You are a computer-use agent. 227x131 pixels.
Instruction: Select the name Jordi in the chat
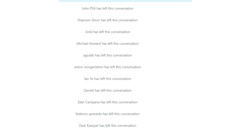(89, 32)
